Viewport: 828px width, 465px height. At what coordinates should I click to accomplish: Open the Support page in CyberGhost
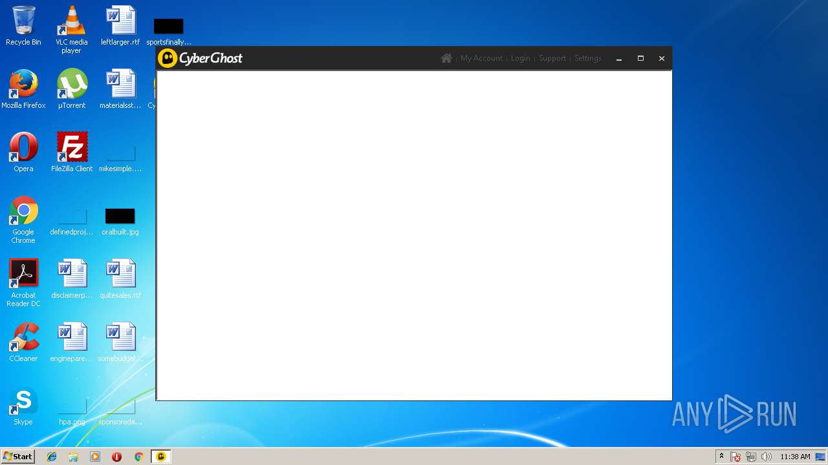click(x=552, y=58)
